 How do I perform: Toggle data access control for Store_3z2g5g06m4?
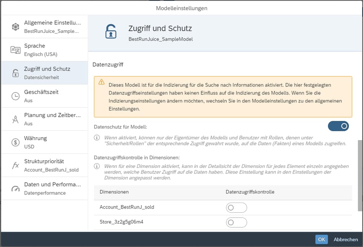click(x=236, y=223)
